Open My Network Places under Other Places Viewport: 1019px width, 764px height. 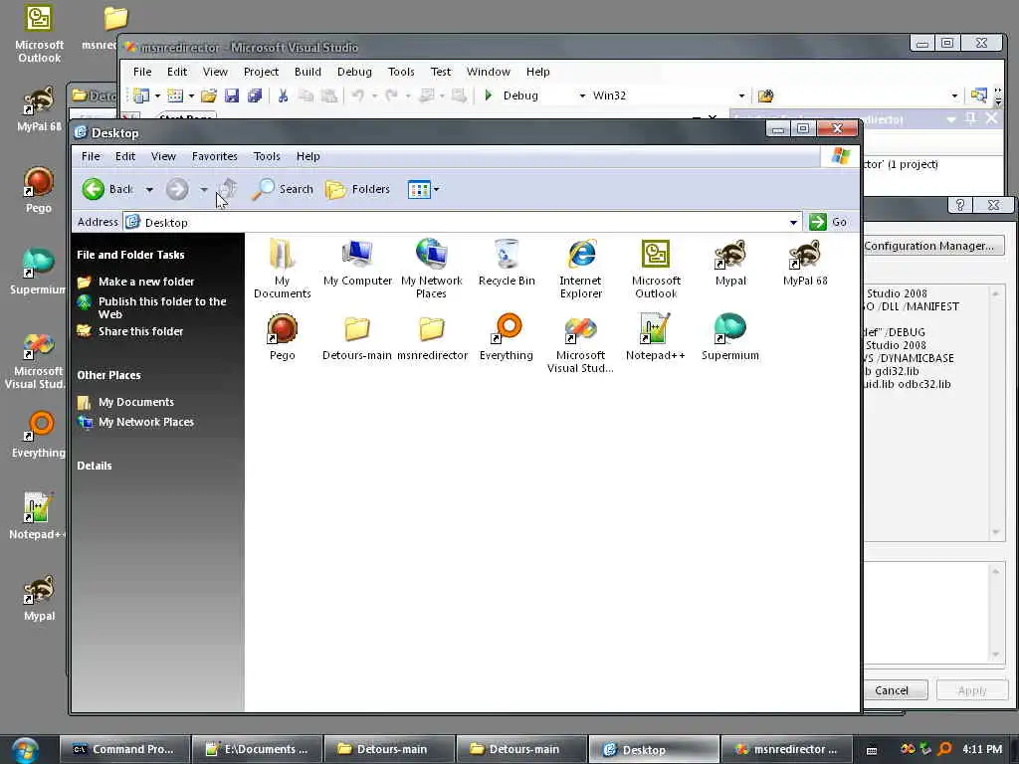[146, 422]
